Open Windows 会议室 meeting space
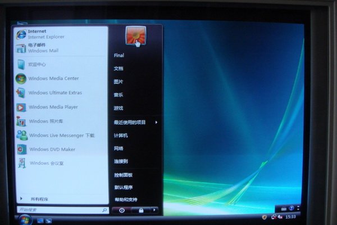This screenshot has width=337, height=225. coord(61,163)
